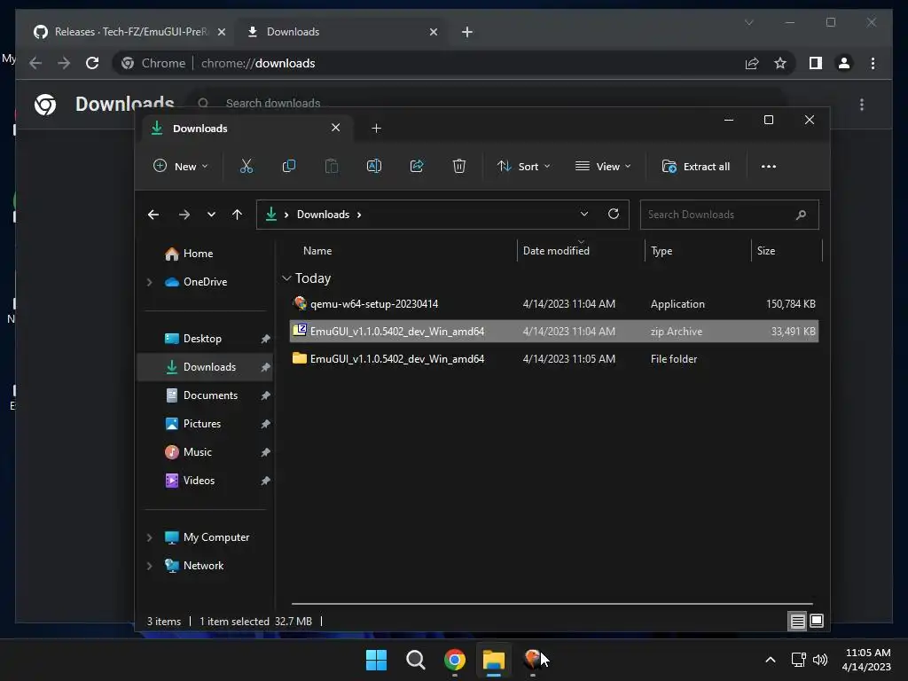Switch to large thumbnails view in status bar

pos(817,622)
